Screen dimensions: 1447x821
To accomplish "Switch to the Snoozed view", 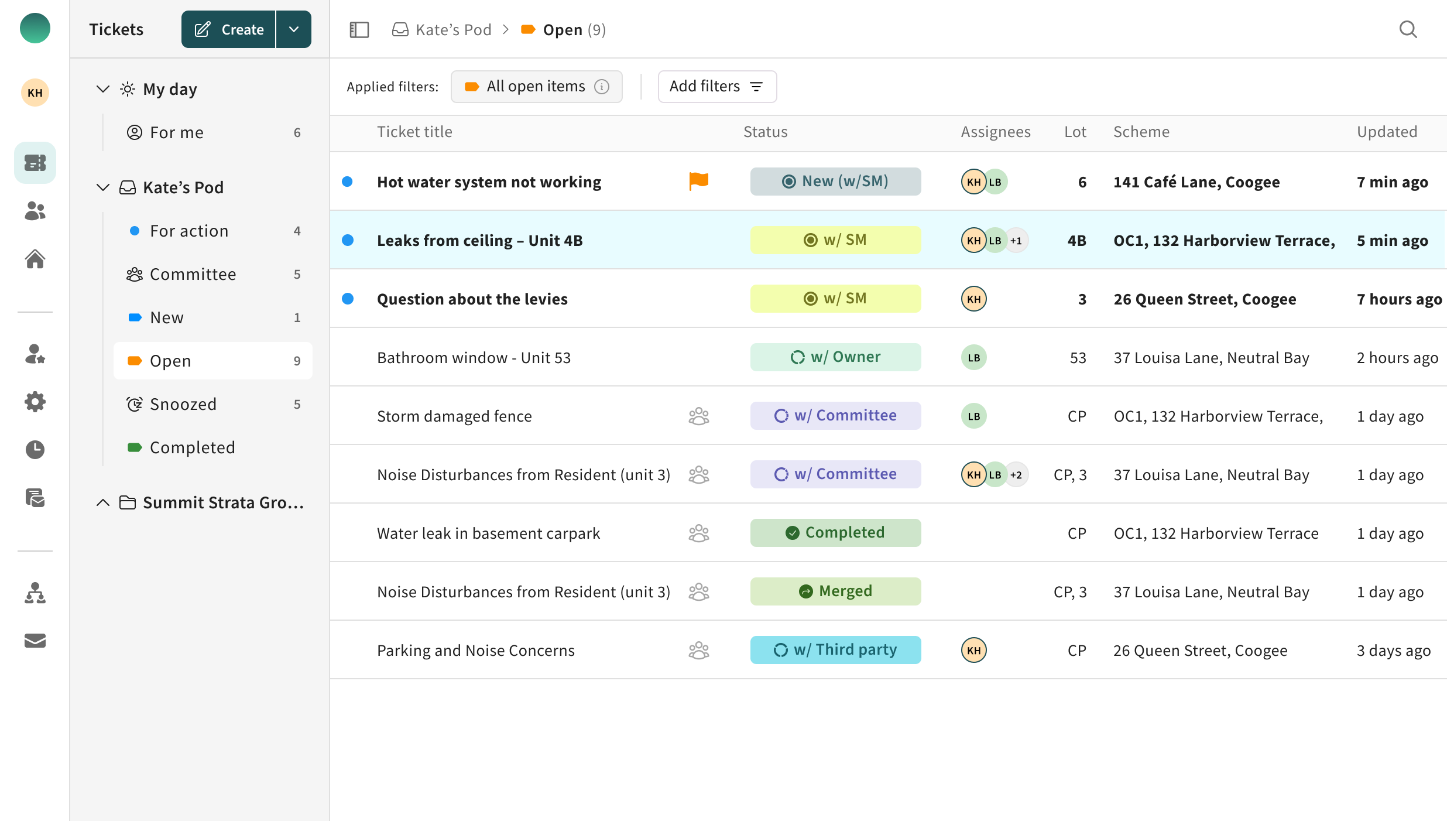I will [x=183, y=403].
